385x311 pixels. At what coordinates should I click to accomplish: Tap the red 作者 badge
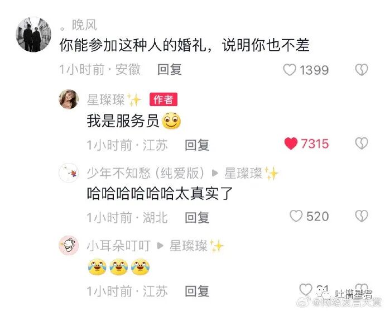[x=163, y=99]
